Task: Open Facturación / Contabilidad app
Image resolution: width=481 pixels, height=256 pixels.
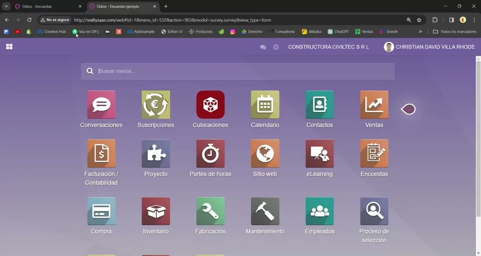Action: pyautogui.click(x=101, y=154)
